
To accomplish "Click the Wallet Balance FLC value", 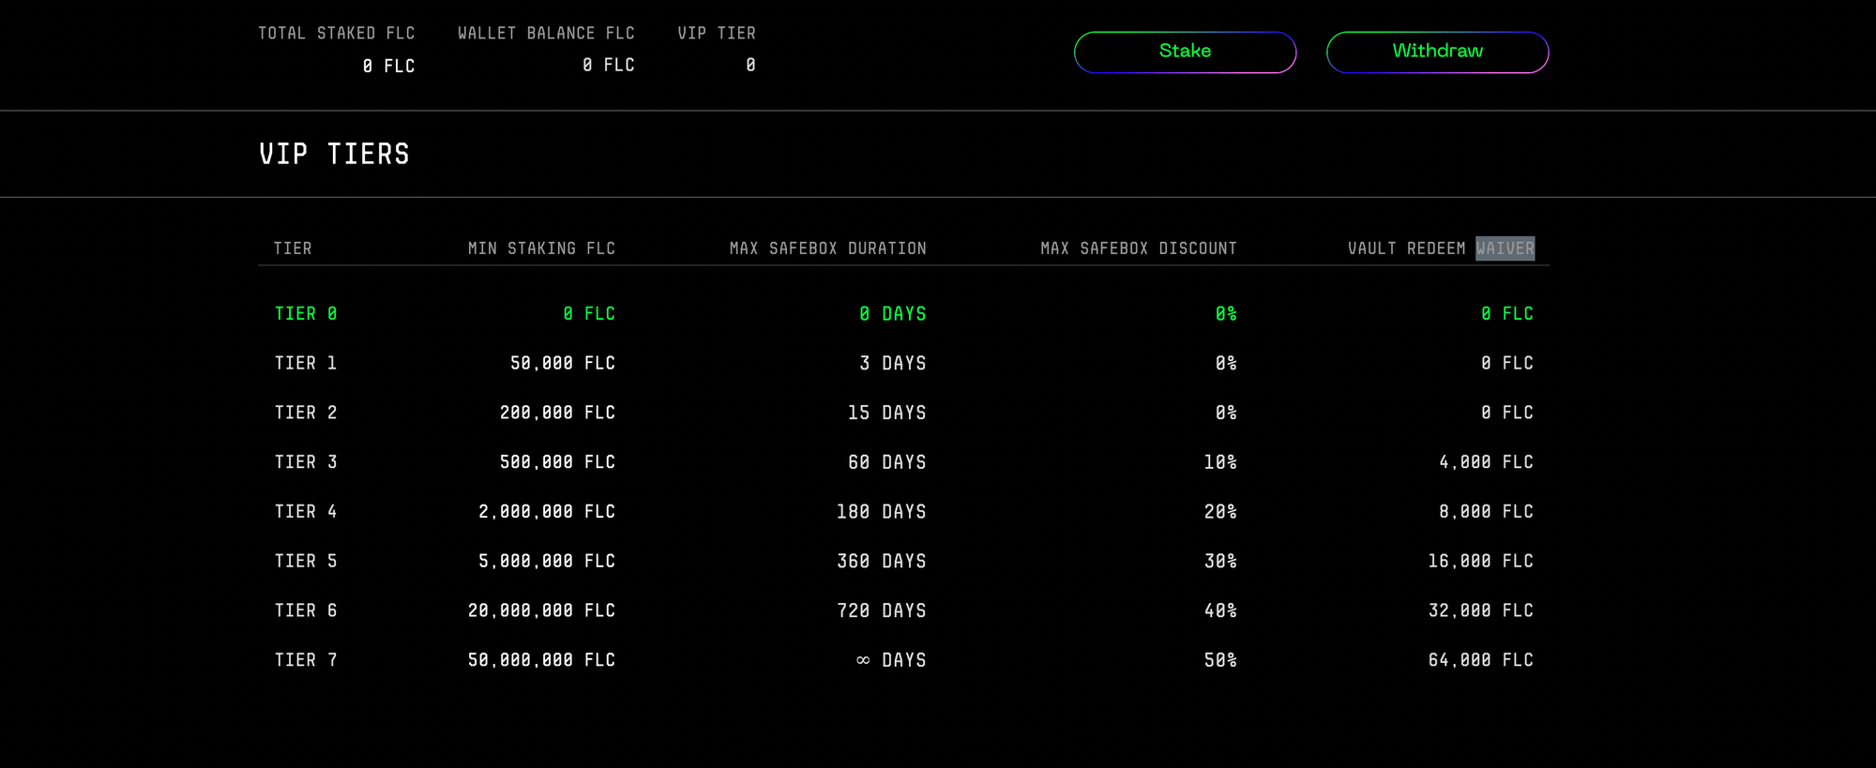I will (608, 66).
